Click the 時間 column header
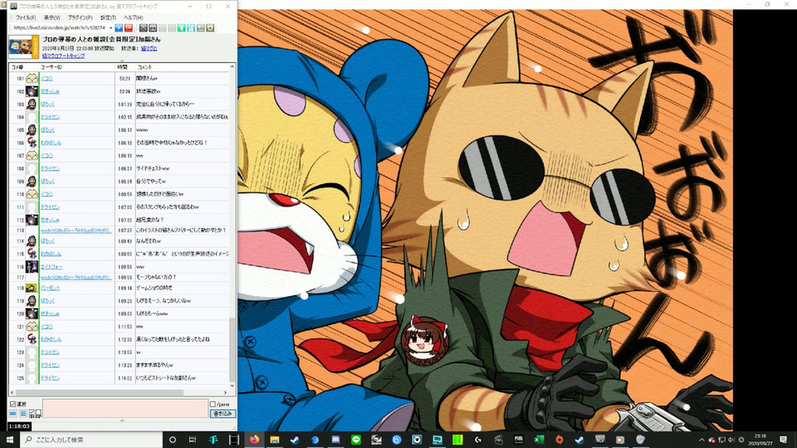 click(x=122, y=67)
